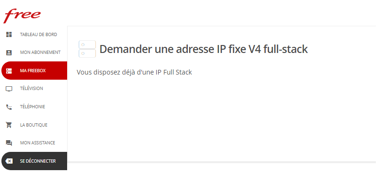Click the shopping cart icon
This screenshot has width=376, height=195.
9,125
